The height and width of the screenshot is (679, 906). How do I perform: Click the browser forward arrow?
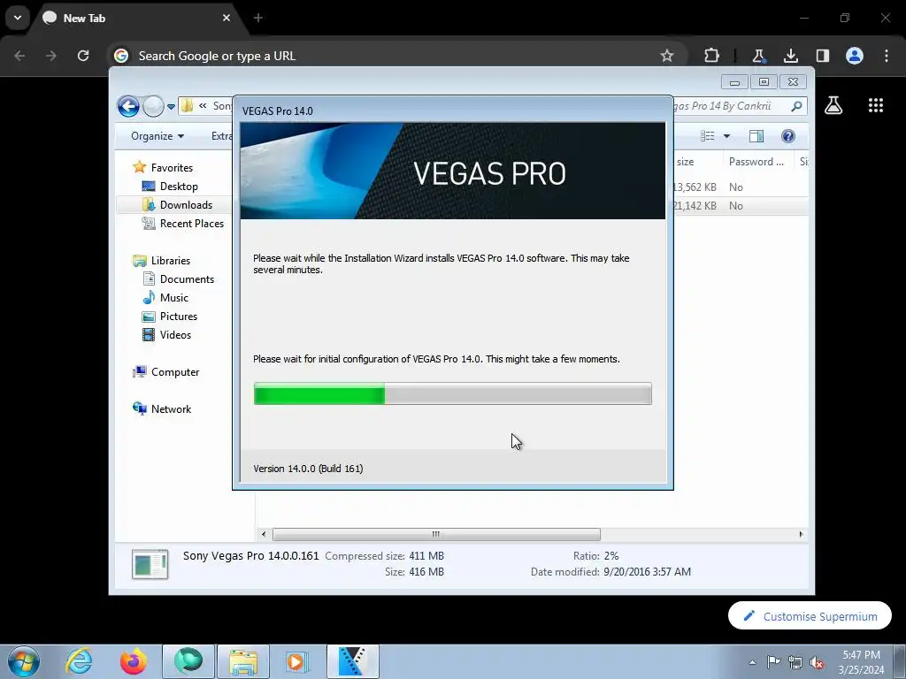point(51,56)
